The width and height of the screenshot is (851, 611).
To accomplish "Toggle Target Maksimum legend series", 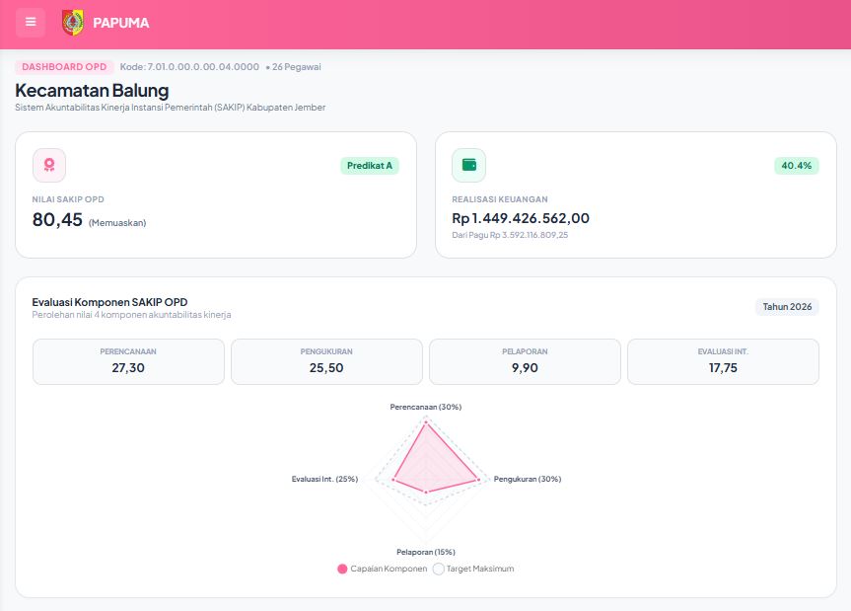I will tap(473, 569).
